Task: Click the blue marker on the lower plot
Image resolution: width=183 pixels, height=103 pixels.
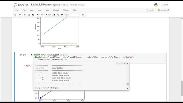Action: click(41, 98)
